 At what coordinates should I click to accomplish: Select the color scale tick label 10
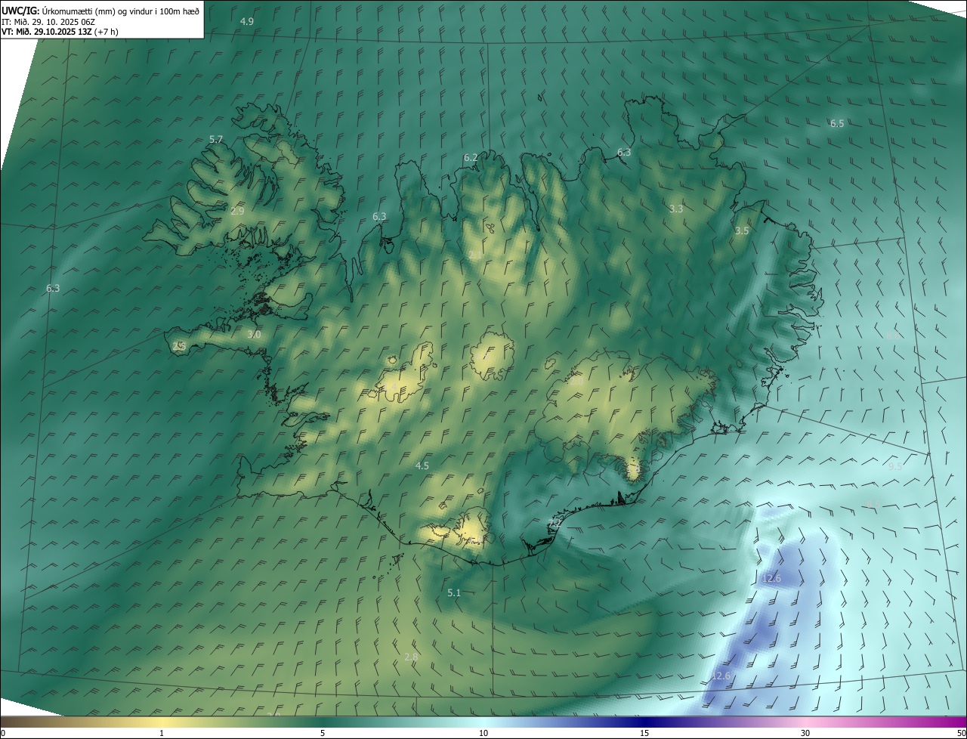point(483,734)
